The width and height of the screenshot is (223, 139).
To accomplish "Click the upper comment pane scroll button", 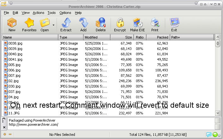I will pyautogui.click(x=218, y=121).
